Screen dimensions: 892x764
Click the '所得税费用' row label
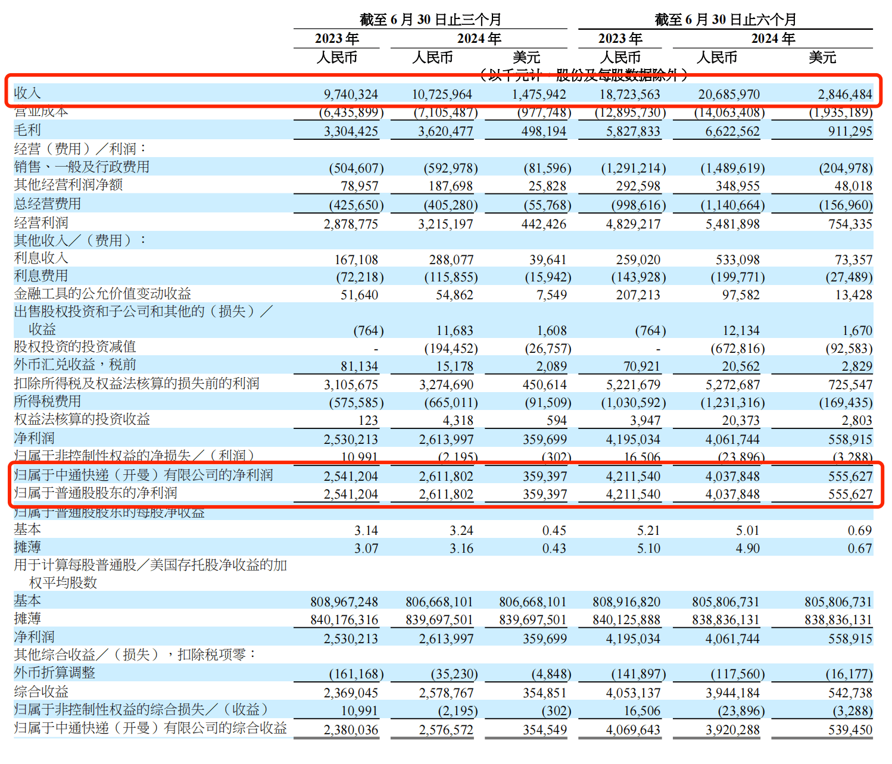[x=48, y=402]
